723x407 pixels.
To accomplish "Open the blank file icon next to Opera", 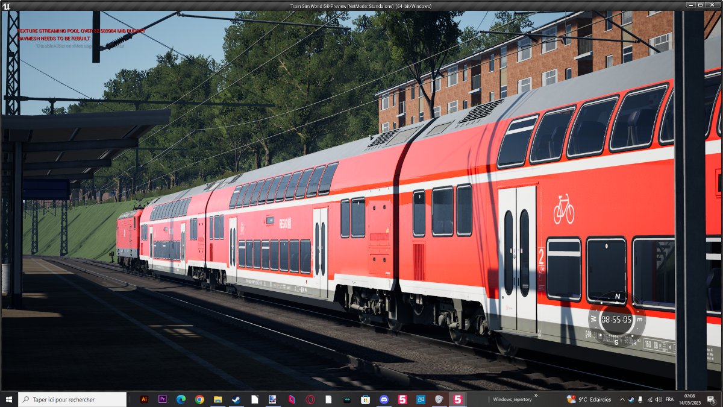I will [x=328, y=399].
